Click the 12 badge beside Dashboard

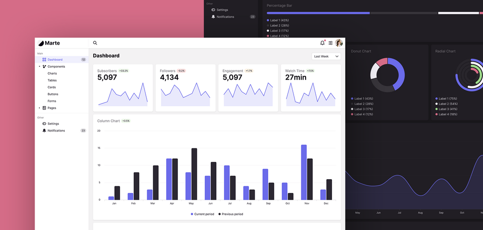click(84, 60)
